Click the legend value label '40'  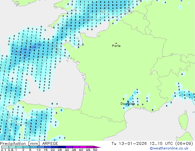[81, 150]
